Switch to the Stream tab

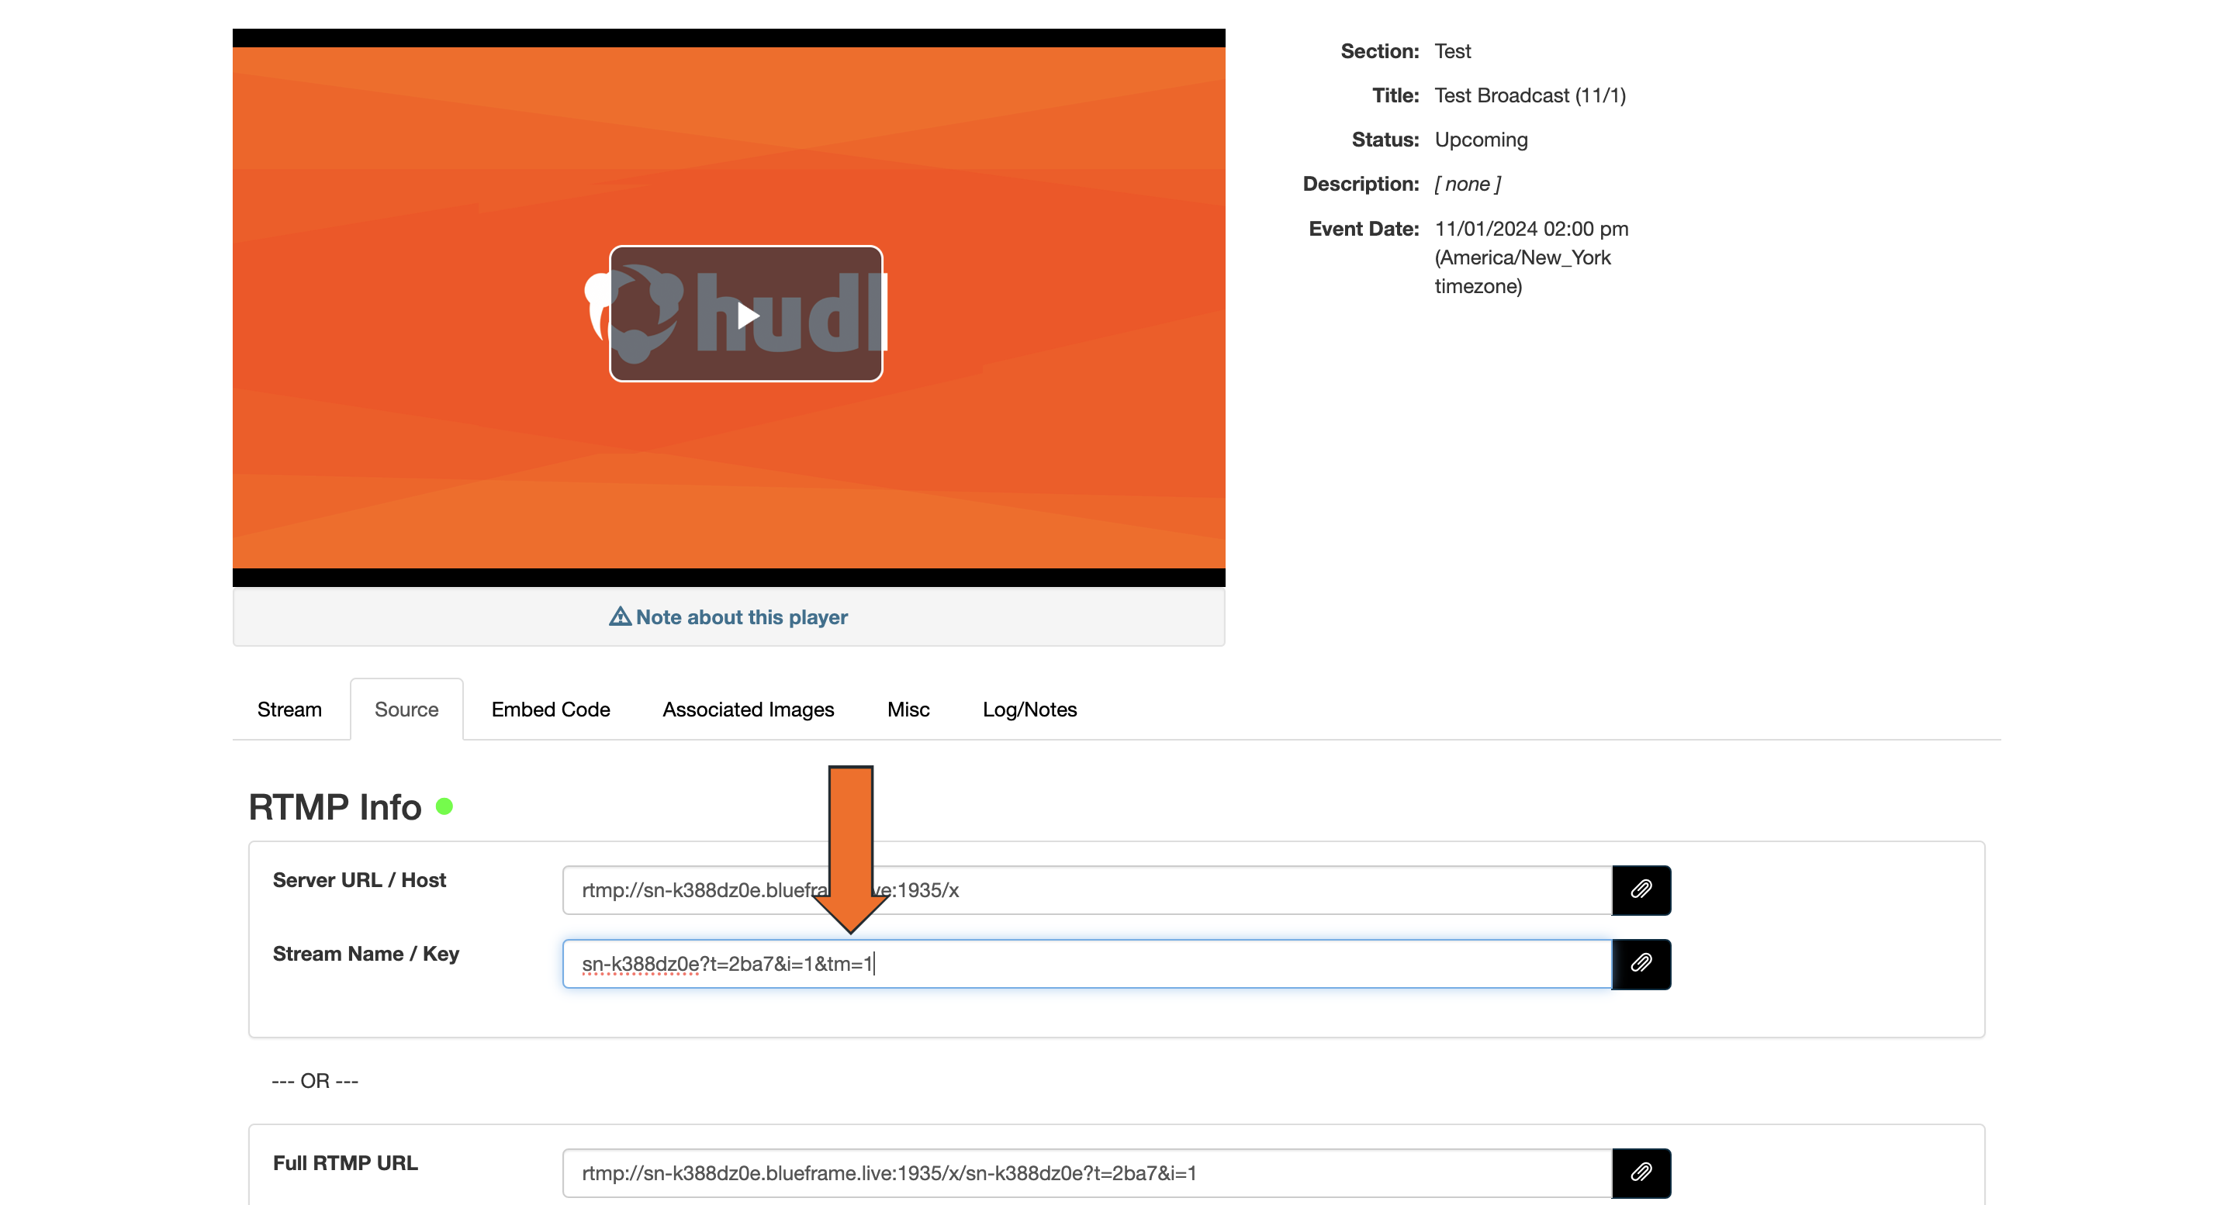tap(289, 710)
